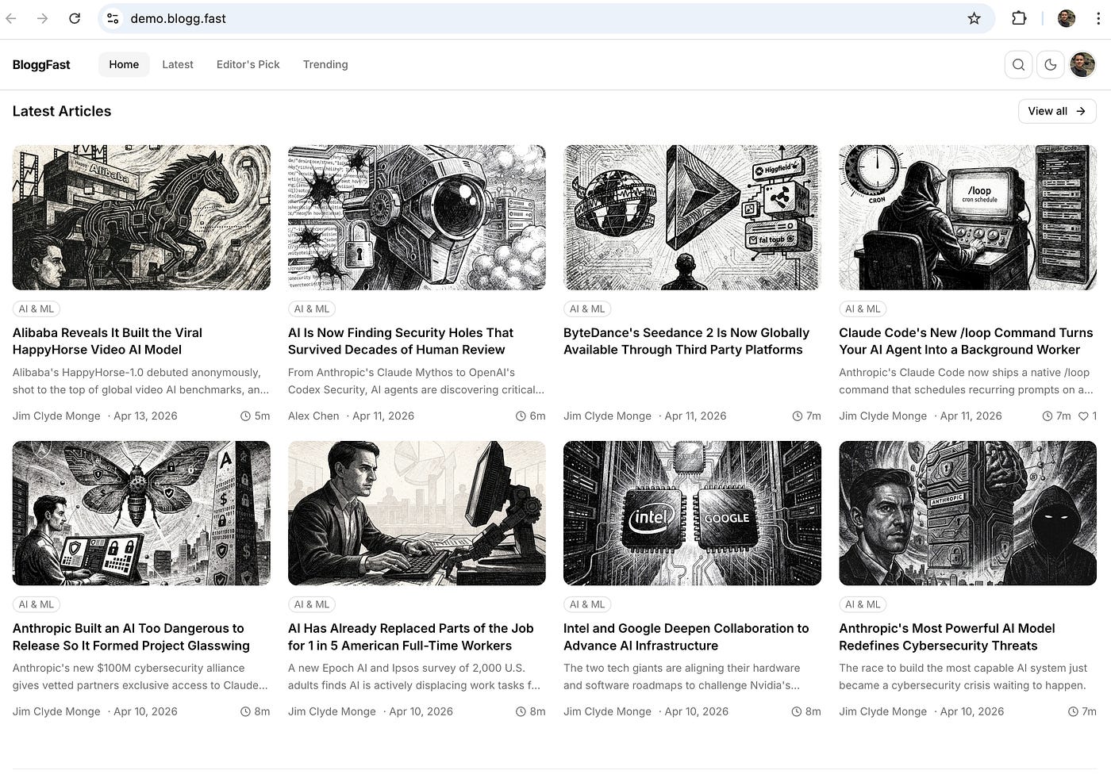Image resolution: width=1111 pixels, height=778 pixels.
Task: Click the browser profile avatar near the address bar
Action: [1066, 17]
